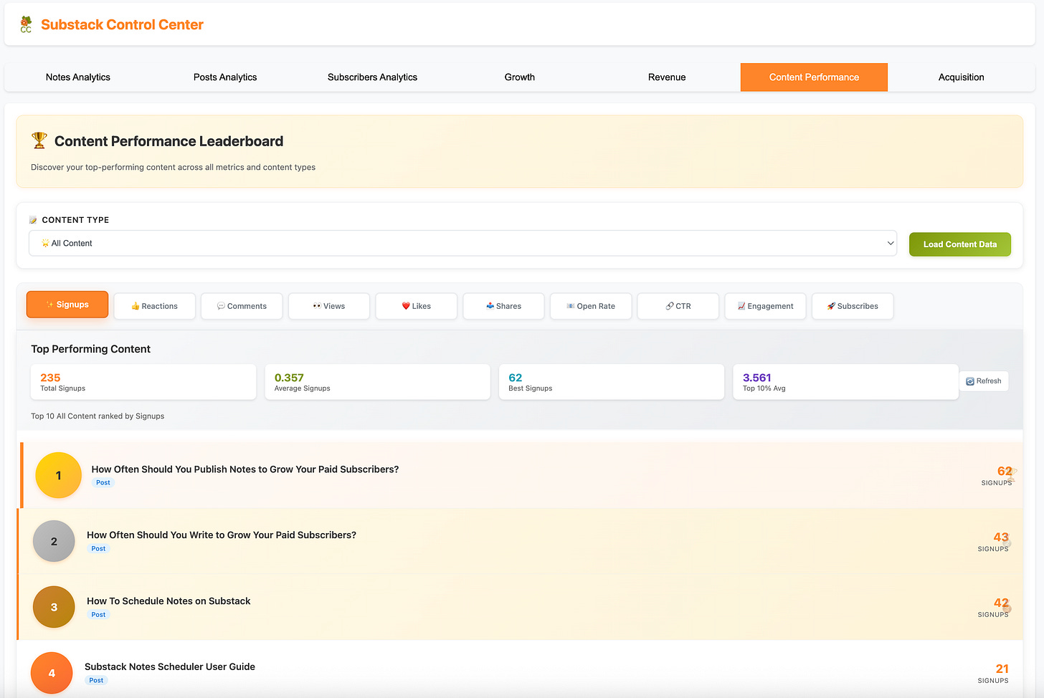Click the rank 3 bronze medal circle

click(54, 607)
